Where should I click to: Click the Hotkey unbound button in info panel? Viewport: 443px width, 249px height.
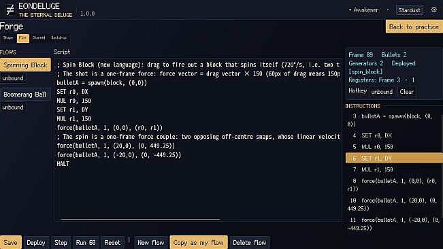[382, 92]
